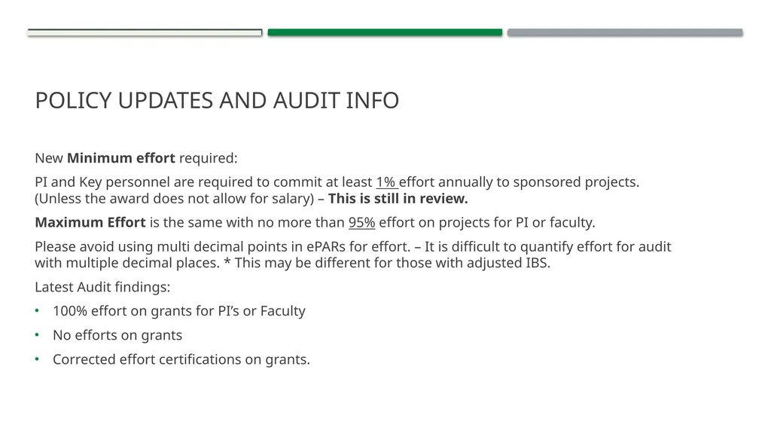This screenshot has height=433, width=771.
Task: Click 'This is still in review.' bold text
Action: tap(398, 198)
